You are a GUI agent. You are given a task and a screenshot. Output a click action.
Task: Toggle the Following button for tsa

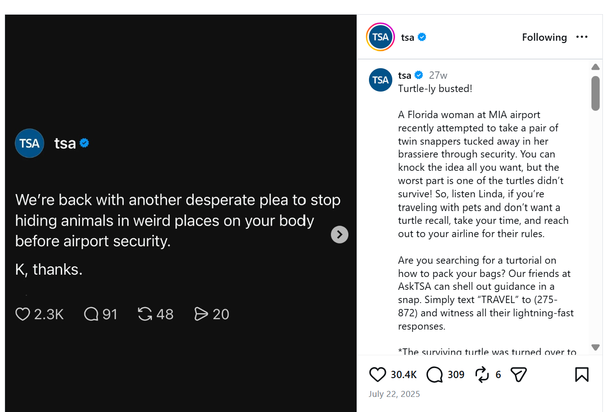click(544, 38)
